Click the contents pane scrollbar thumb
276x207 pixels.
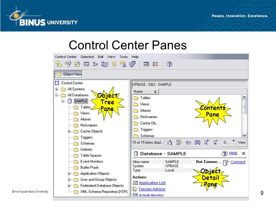(244, 107)
